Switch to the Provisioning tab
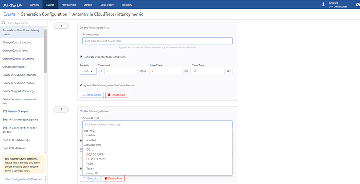 (x=69, y=4)
